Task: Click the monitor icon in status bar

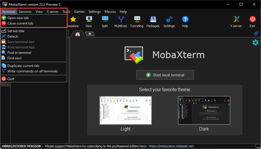Action: tap(258, 146)
